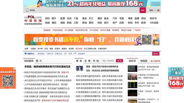Open 客服 customer service link
Viewport: 184px width, 103px height.
pos(151,10)
